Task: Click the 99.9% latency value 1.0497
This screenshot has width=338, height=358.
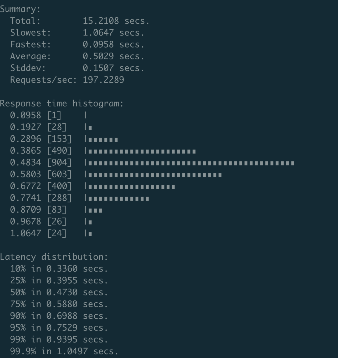Action: click(72, 351)
